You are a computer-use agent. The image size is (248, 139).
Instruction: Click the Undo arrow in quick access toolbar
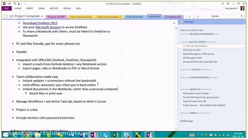[x=15, y=4]
